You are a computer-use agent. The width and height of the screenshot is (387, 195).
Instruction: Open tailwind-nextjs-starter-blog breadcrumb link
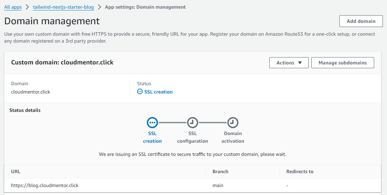click(63, 7)
